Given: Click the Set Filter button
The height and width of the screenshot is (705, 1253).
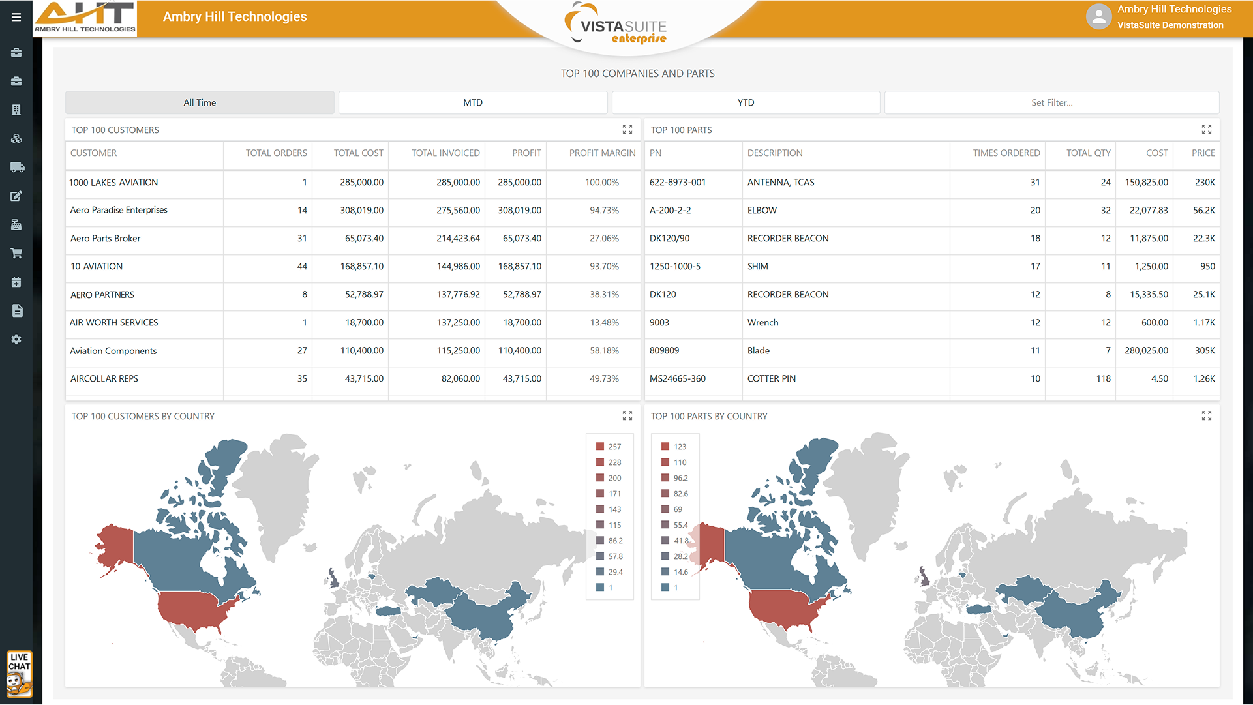Looking at the screenshot, I should 1051,102.
